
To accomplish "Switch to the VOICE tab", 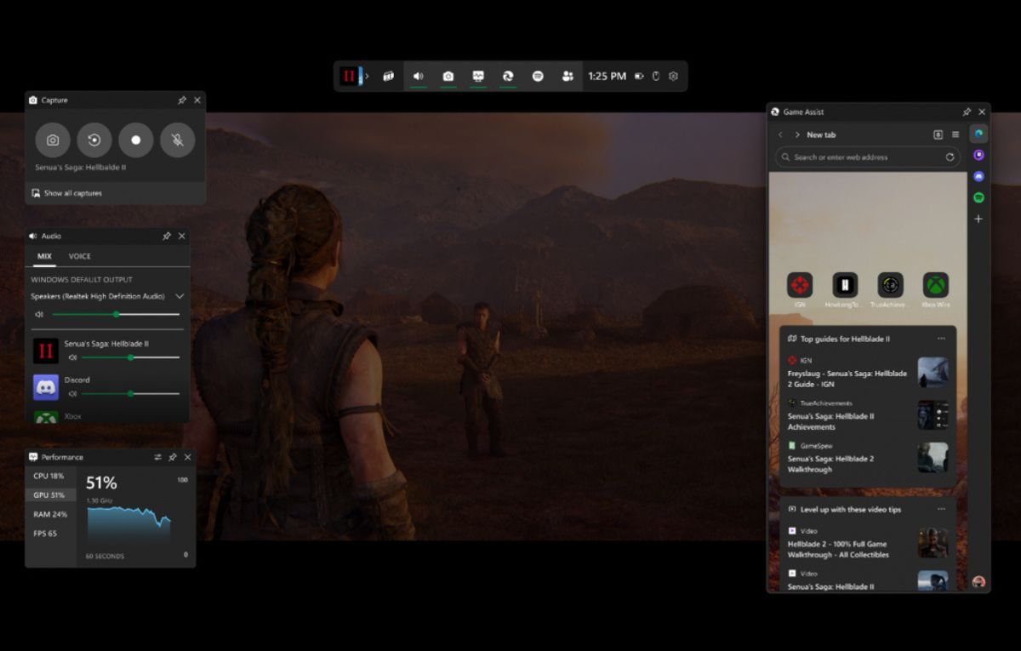I will 80,256.
